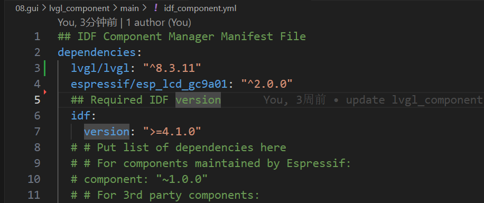Viewport: 484px width, 203px height.
Task: Expand the chevron after 08.gui breadcrumb
Action: (44, 8)
